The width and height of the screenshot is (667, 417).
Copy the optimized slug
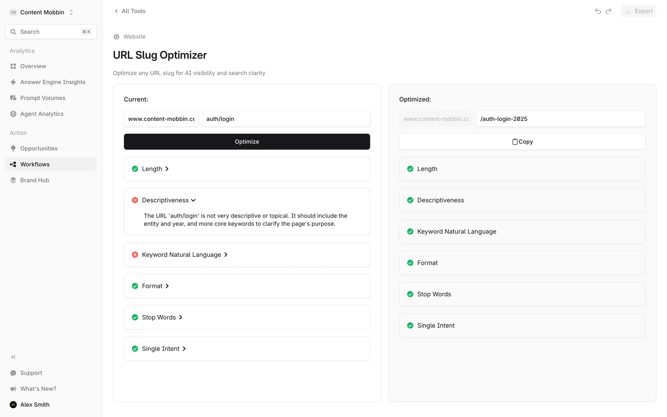point(522,142)
